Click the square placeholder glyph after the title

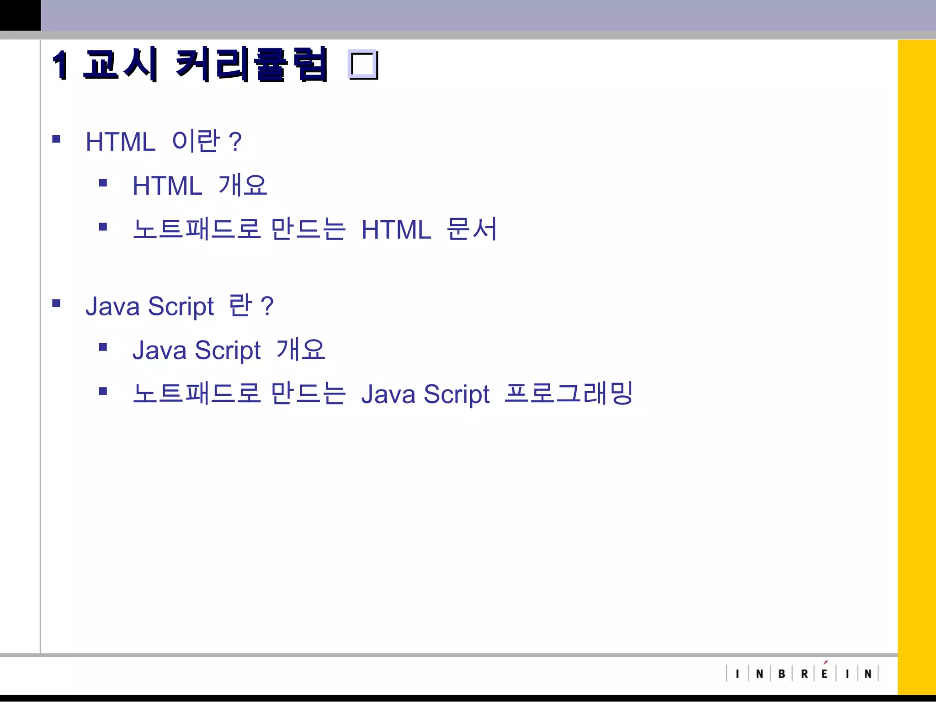pyautogui.click(x=363, y=64)
